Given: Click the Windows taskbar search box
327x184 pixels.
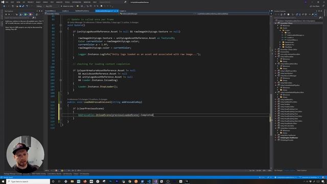Looking at the screenshot, I should tap(28, 181).
